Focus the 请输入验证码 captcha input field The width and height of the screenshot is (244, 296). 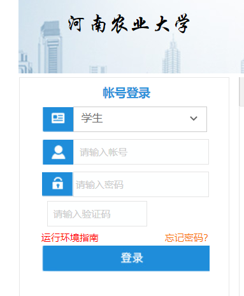click(97, 214)
